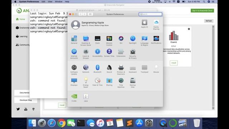Open the Apple menu

pyautogui.click(x=15, y=1)
